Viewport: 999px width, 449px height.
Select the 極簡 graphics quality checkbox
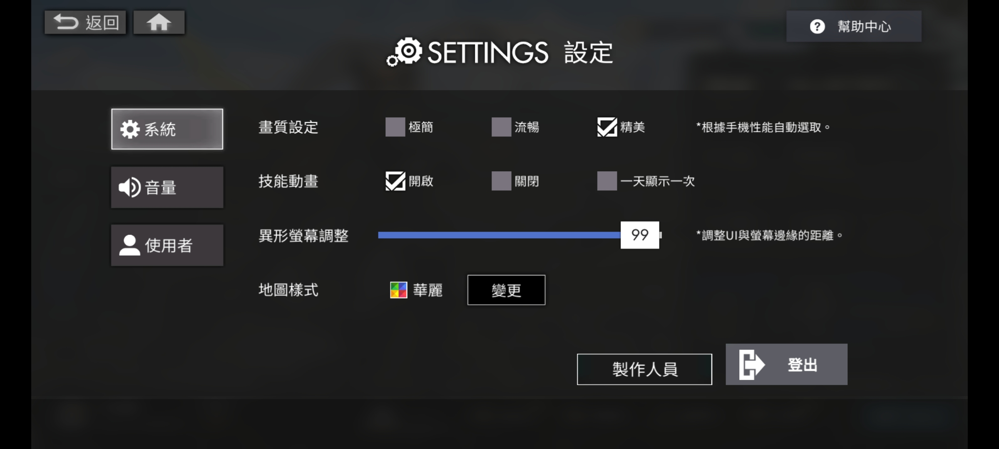[395, 127]
